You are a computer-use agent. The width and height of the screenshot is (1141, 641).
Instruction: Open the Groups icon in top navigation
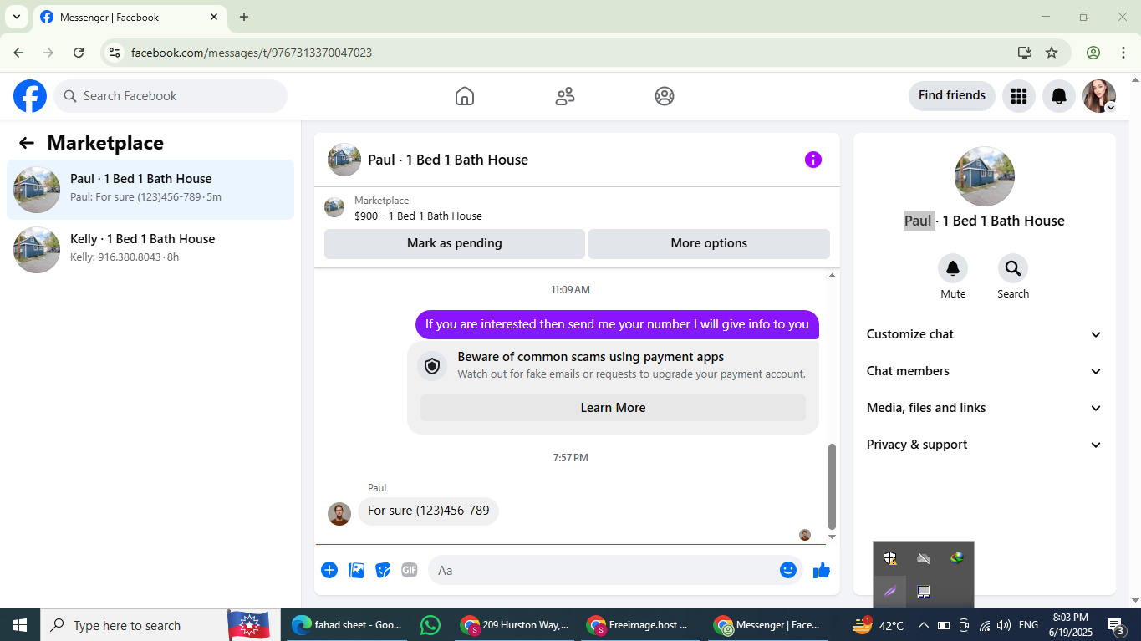coord(665,96)
